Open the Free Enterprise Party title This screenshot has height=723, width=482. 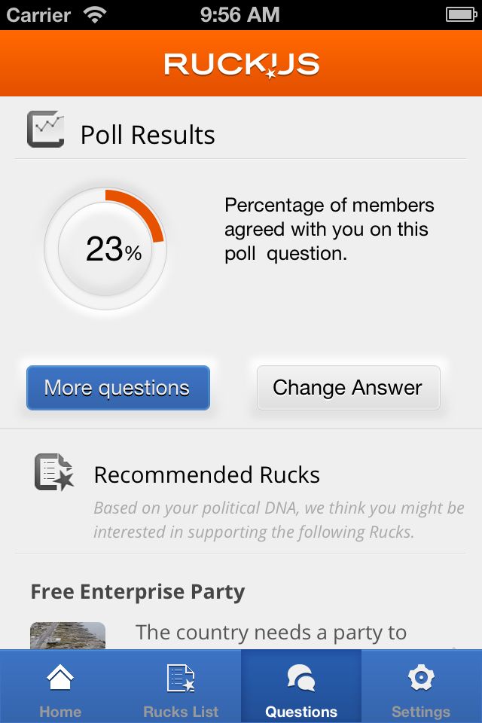click(x=138, y=592)
